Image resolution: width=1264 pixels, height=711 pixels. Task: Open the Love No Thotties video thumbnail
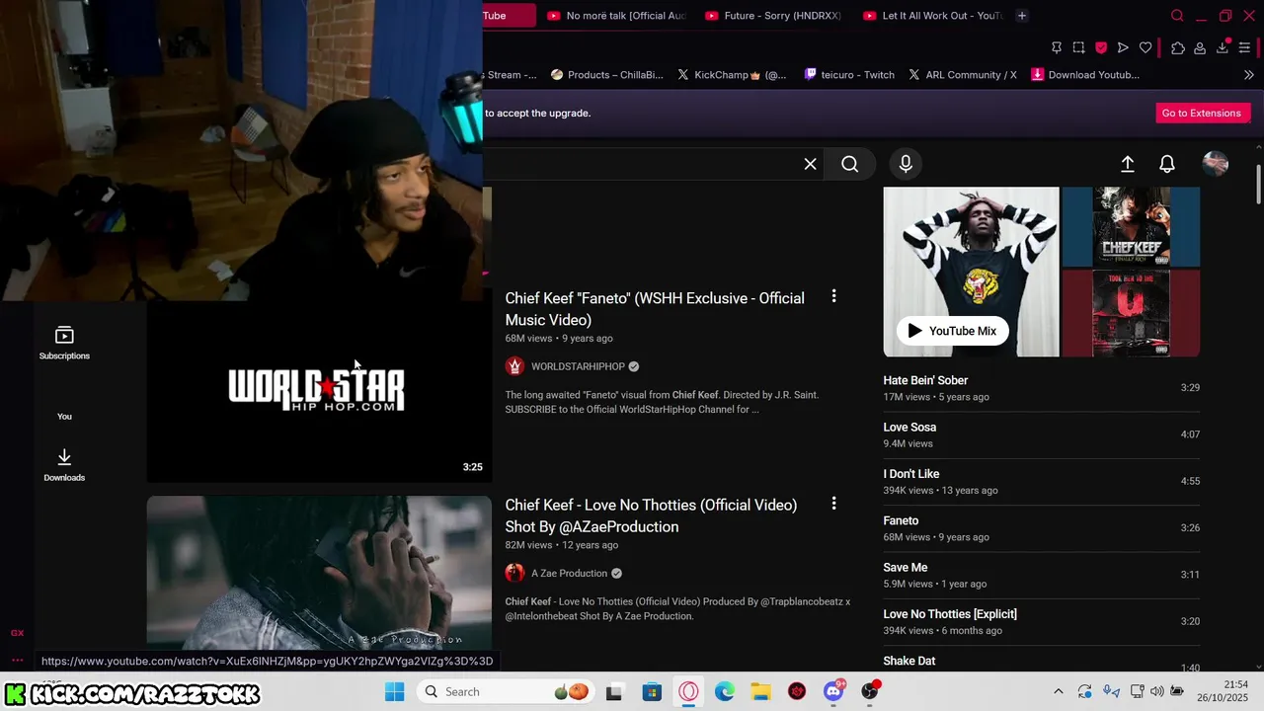point(319,573)
